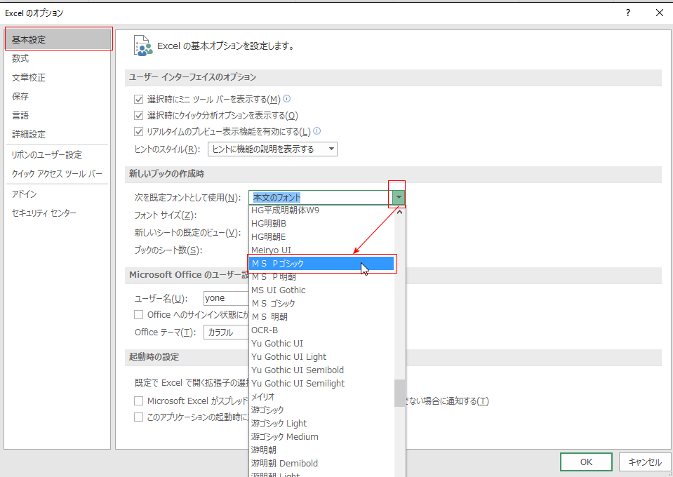
Task: Click the dialog help question mark
Action: coord(628,13)
